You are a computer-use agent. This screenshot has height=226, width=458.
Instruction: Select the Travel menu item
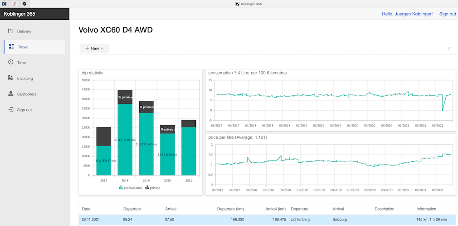(23, 47)
